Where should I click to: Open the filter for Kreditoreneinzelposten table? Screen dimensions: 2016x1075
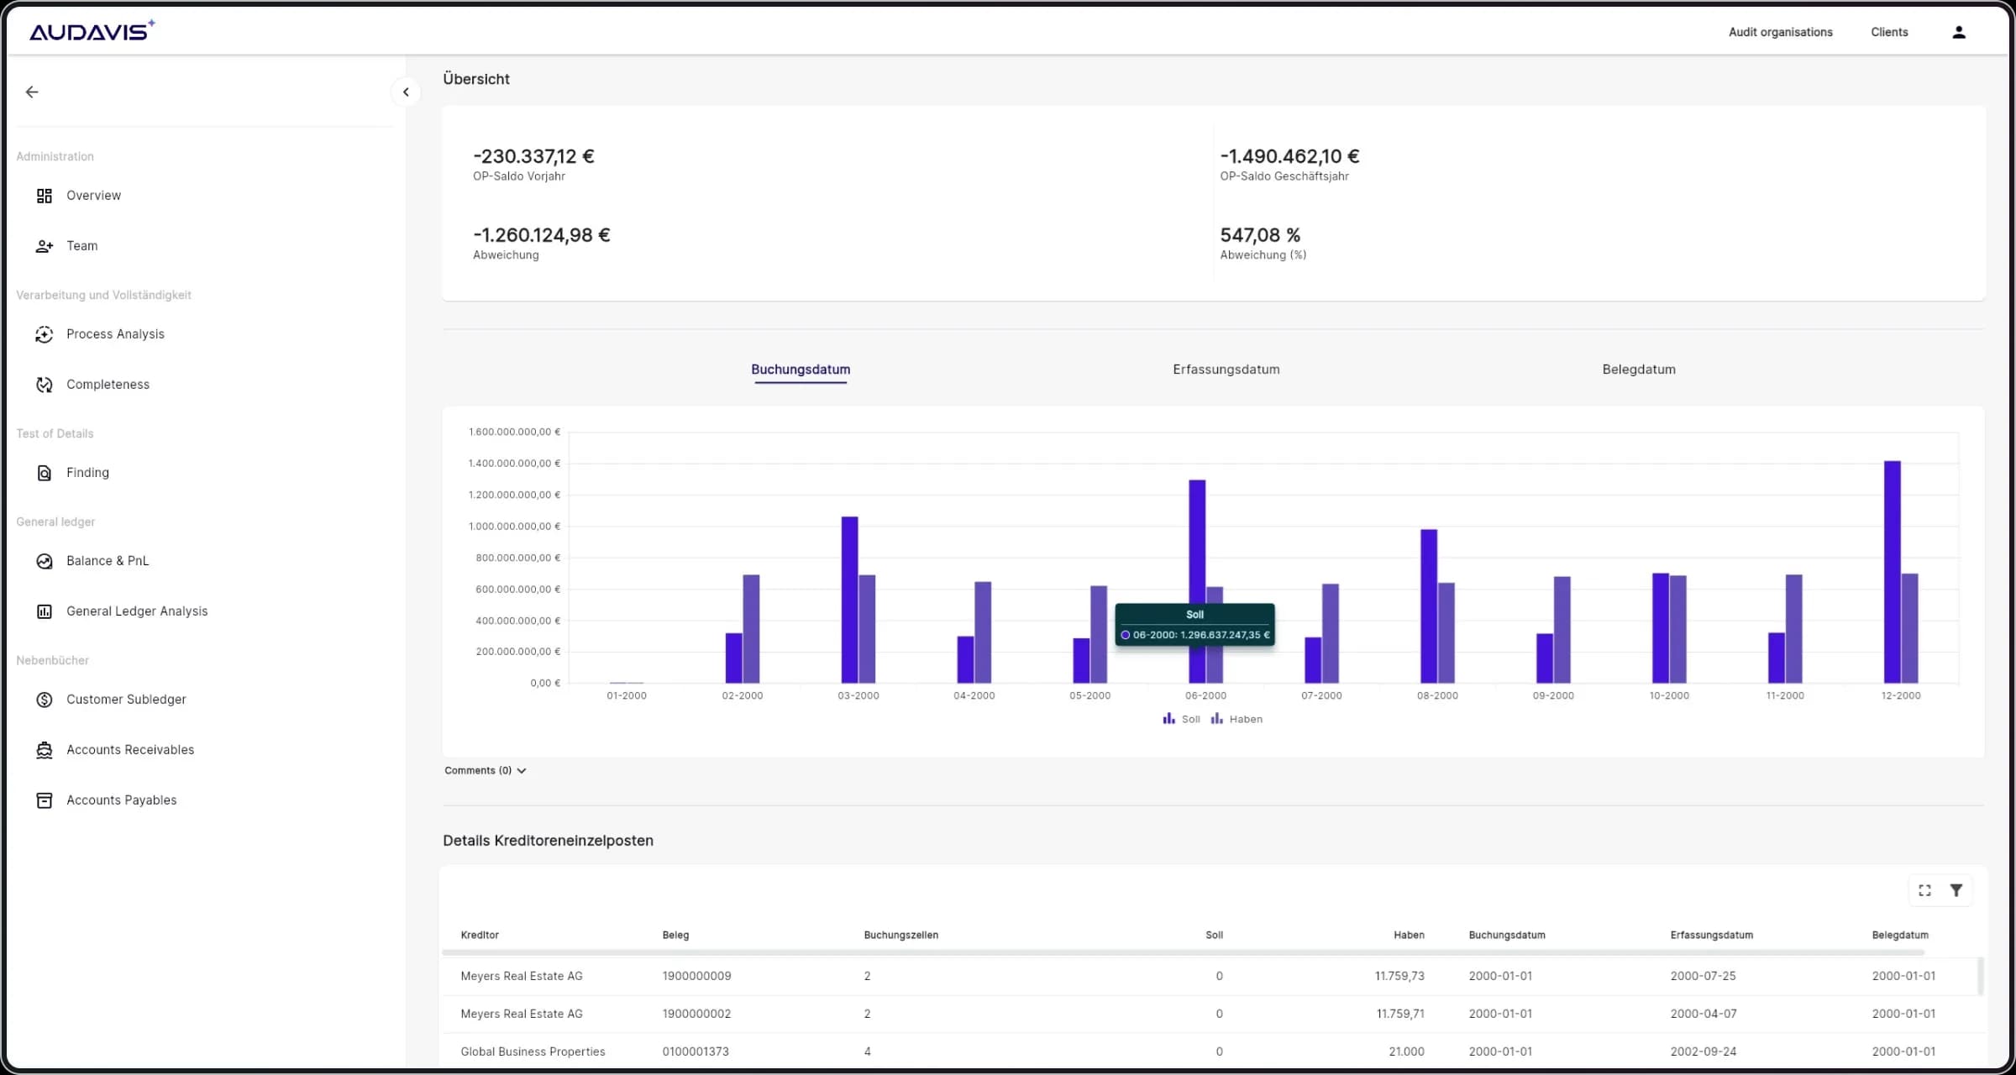(1957, 890)
